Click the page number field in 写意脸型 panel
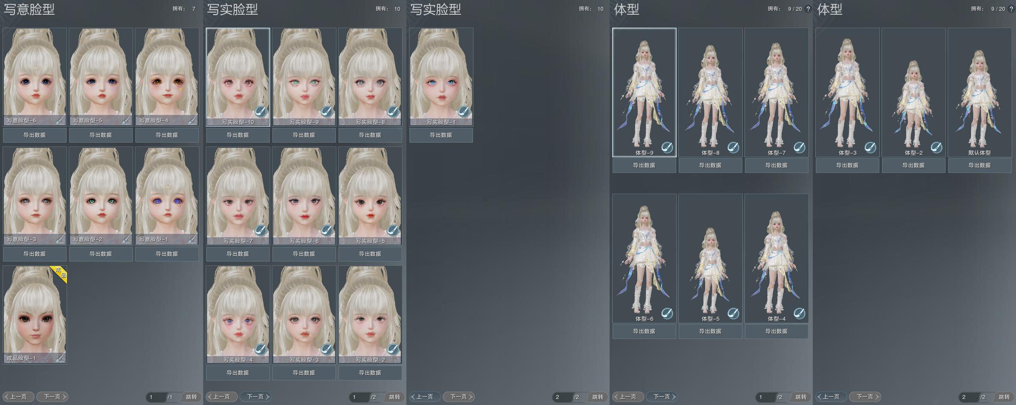1016x405 pixels. click(156, 397)
